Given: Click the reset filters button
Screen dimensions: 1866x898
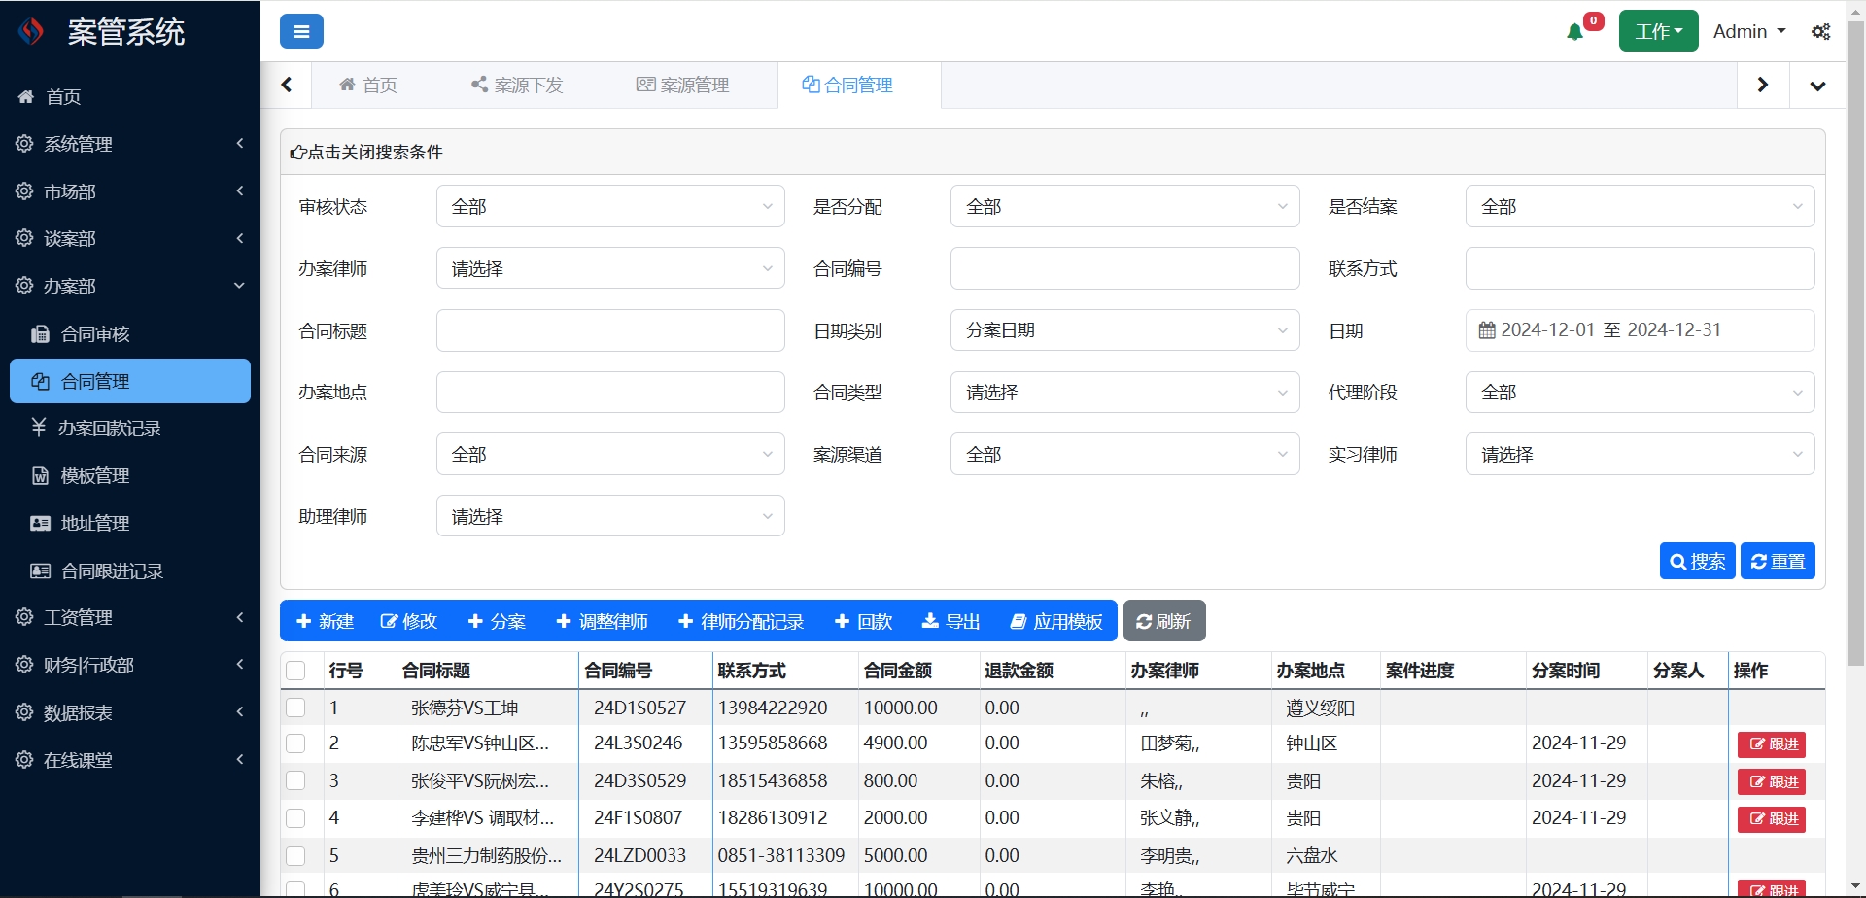Looking at the screenshot, I should (1777, 561).
